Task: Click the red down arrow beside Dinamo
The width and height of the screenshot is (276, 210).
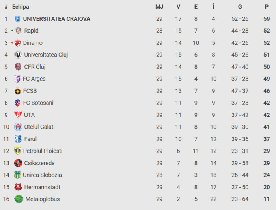Action: pyautogui.click(x=12, y=43)
